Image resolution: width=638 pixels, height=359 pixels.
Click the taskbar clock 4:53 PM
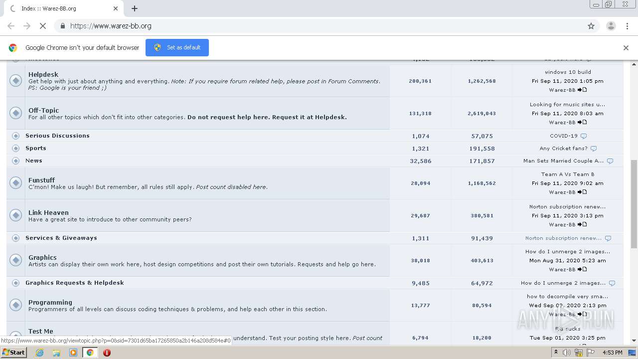[x=612, y=353]
